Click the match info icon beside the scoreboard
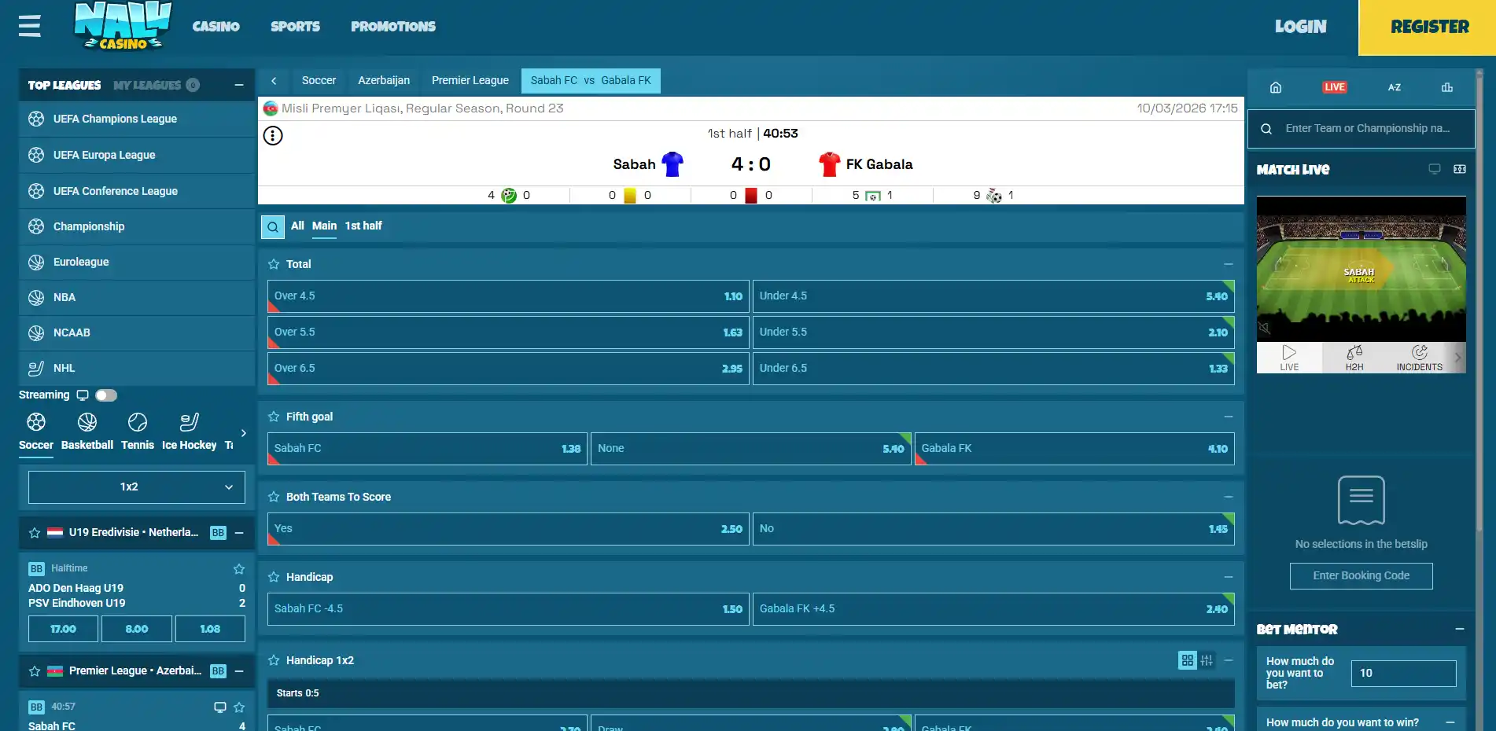Viewport: 1496px width, 731px height. [273, 136]
